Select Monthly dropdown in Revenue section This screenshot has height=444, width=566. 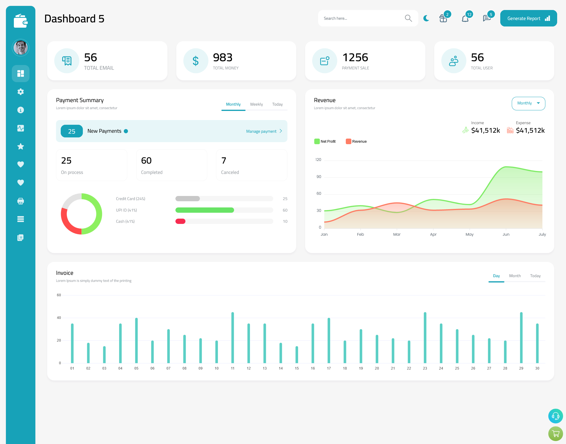[528, 103]
